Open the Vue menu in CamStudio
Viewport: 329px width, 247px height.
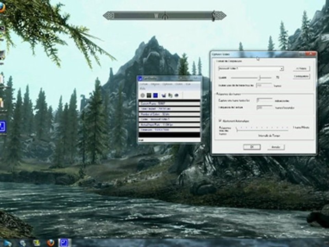point(188,84)
